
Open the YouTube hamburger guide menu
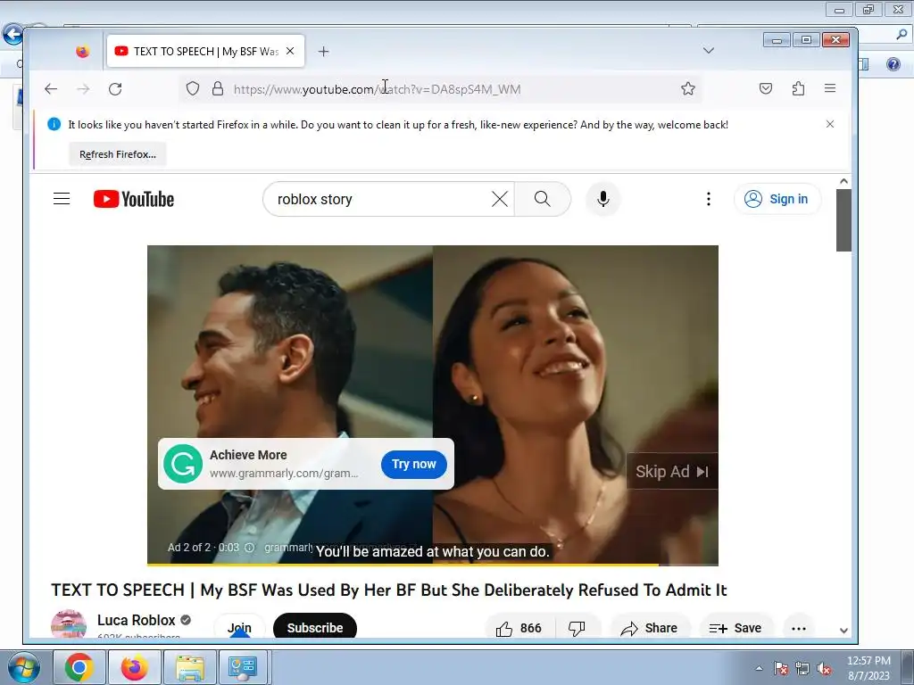pos(62,199)
